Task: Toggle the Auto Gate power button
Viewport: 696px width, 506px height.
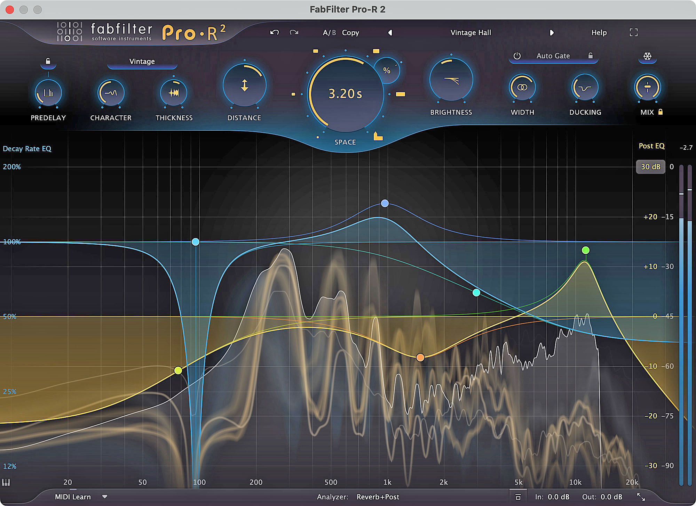Action: click(x=517, y=56)
